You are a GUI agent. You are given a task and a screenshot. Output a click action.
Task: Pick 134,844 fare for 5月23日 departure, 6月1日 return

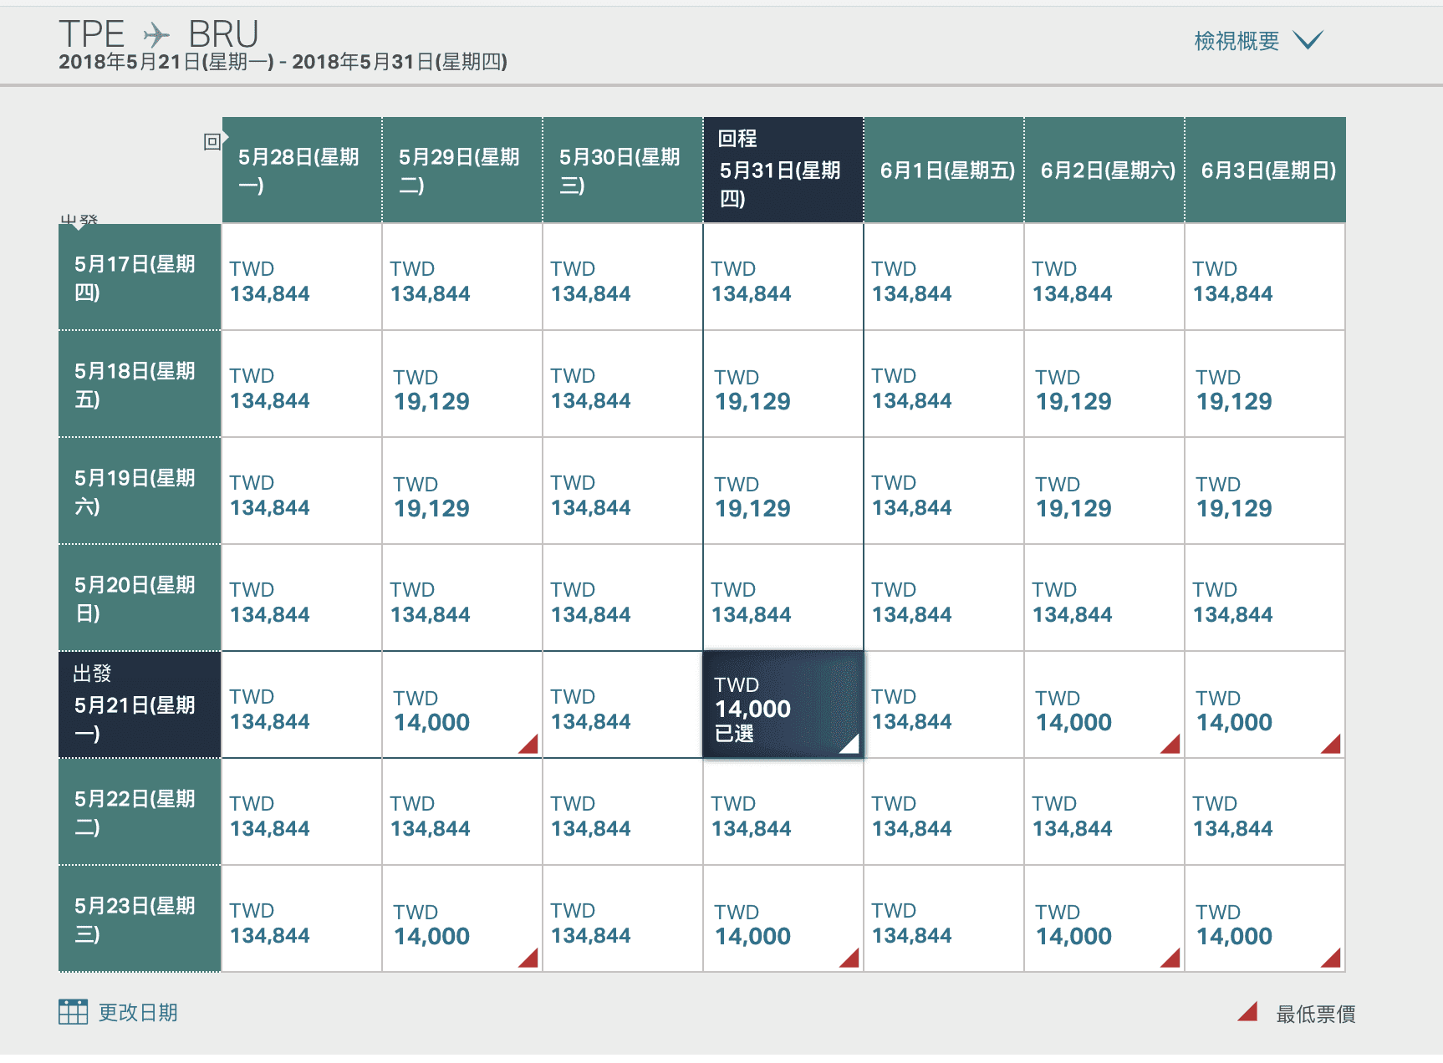point(944,919)
